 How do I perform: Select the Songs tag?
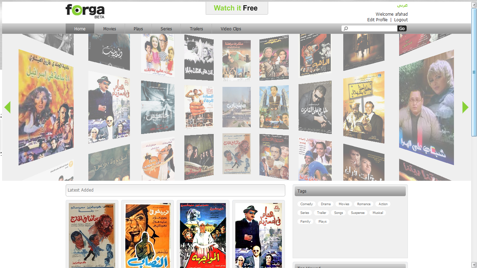click(338, 213)
